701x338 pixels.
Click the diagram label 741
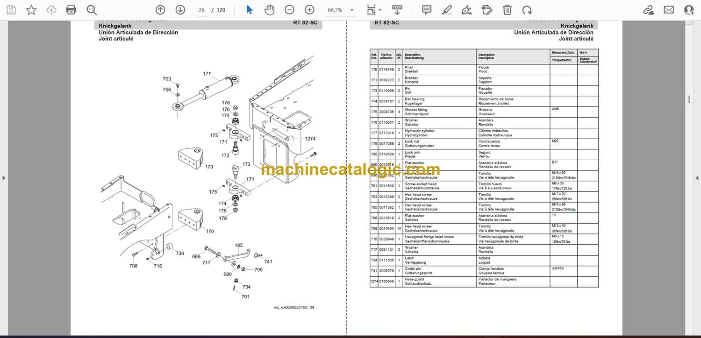268,261
